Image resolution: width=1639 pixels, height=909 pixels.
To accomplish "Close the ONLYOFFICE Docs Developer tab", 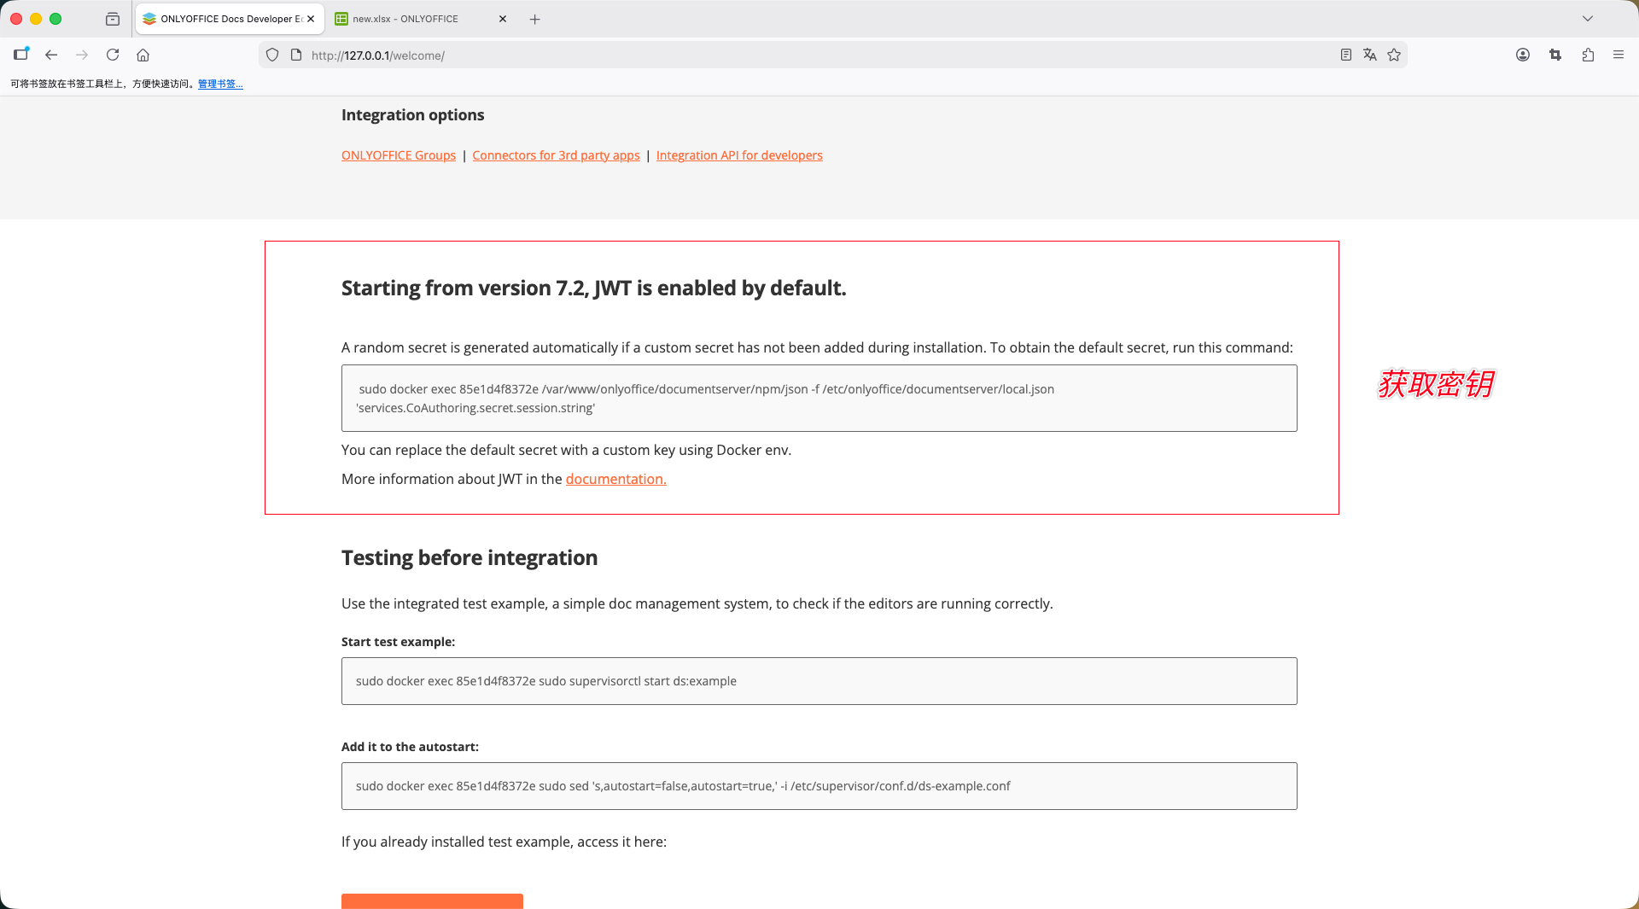I will click(x=311, y=19).
